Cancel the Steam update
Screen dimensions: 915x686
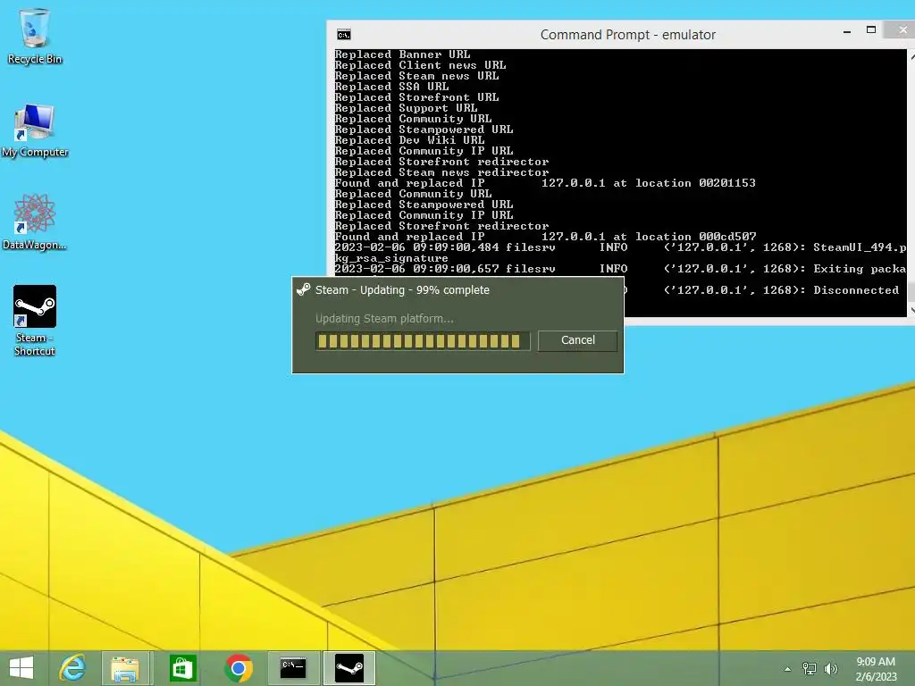point(578,340)
